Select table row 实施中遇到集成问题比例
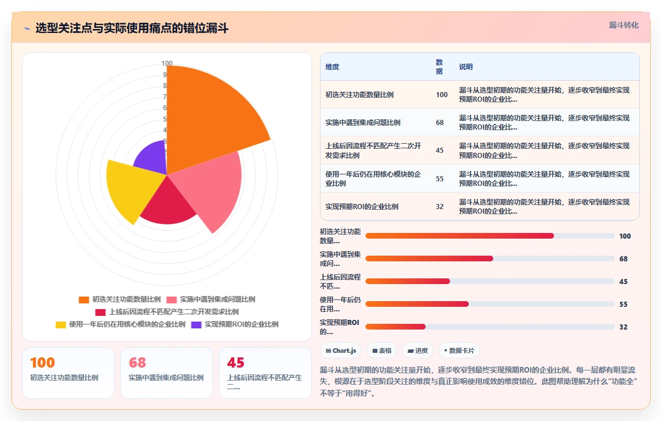The image size is (662, 421). pos(480,123)
